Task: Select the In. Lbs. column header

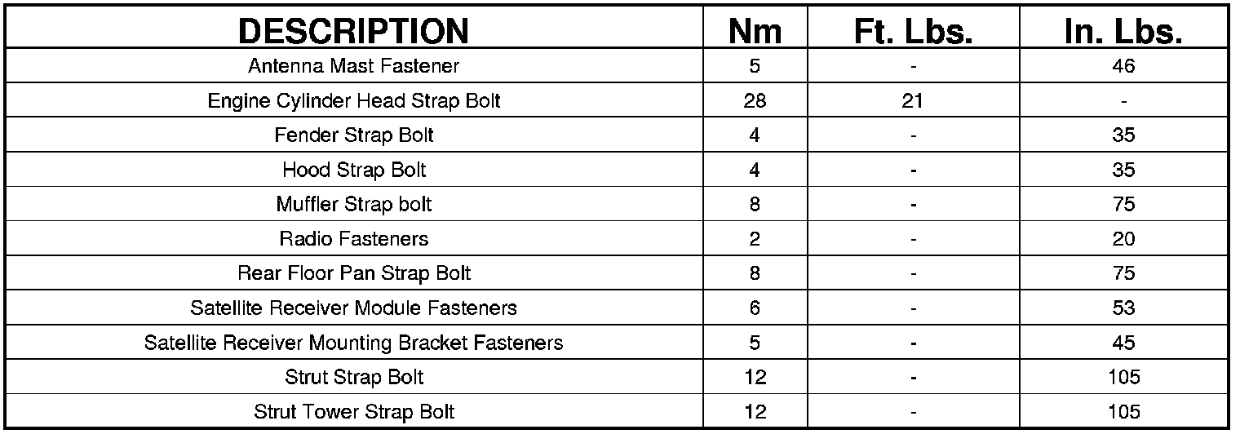Action: click(1123, 31)
